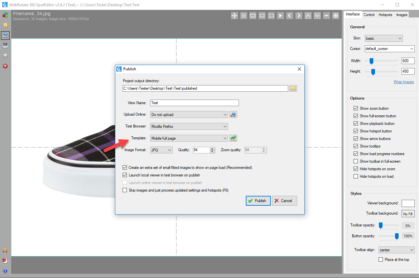Close the Publish dialog with X
419x278 pixels.
[x=299, y=69]
